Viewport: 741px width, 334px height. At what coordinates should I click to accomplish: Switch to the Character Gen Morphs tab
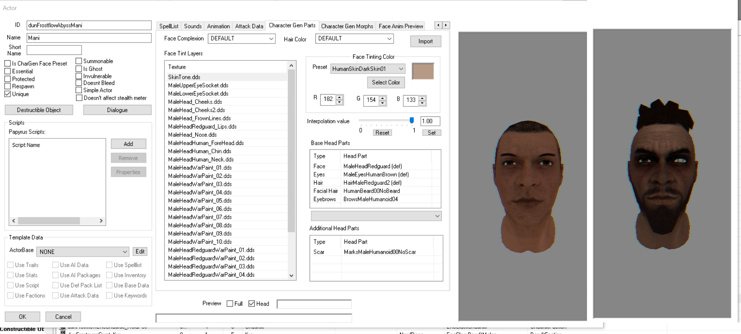click(x=347, y=26)
